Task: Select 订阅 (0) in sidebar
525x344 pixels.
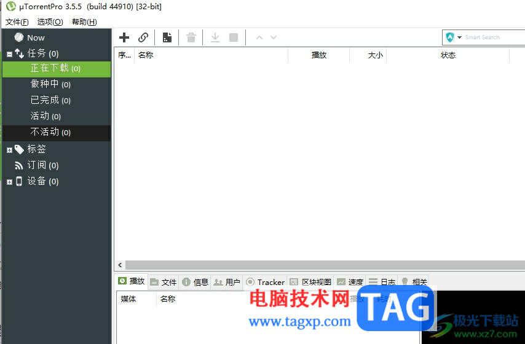Action: 43,165
